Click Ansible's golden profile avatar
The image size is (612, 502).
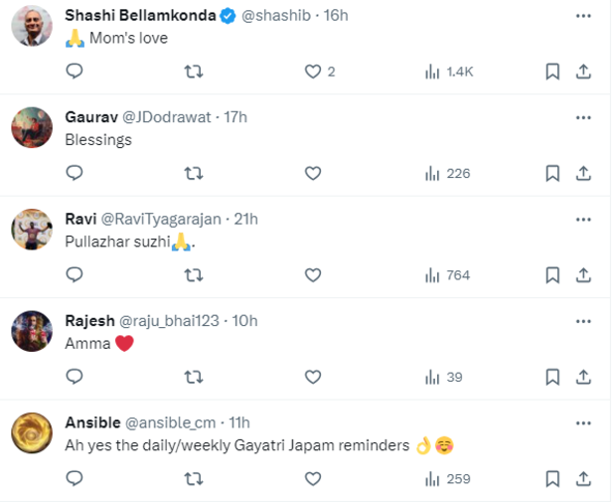32,432
